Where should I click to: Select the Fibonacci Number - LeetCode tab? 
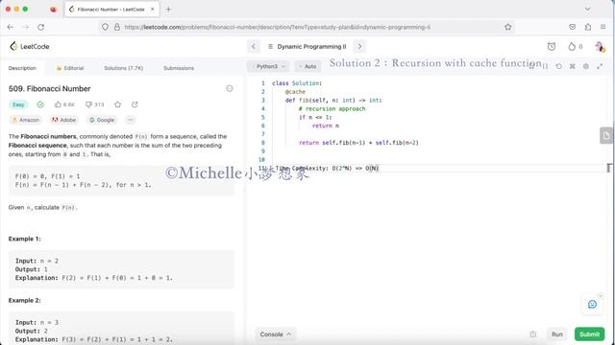tap(111, 9)
